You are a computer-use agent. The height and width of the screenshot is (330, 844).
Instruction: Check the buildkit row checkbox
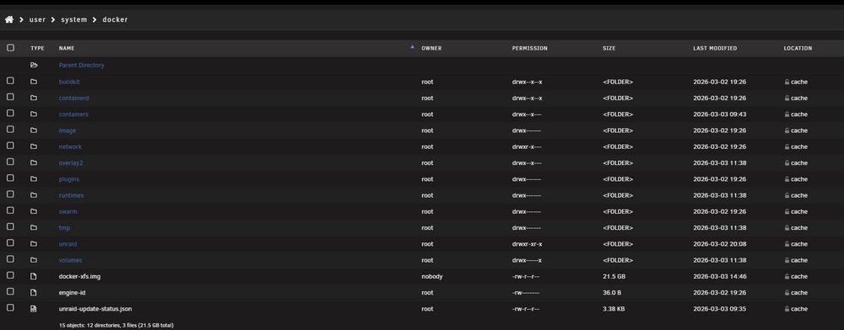pos(10,81)
